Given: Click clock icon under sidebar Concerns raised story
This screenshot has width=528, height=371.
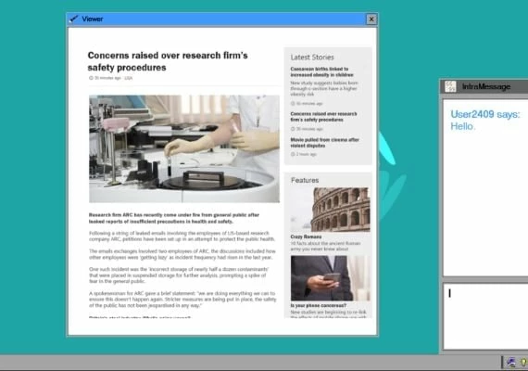Looking at the screenshot, I should [x=293, y=129].
